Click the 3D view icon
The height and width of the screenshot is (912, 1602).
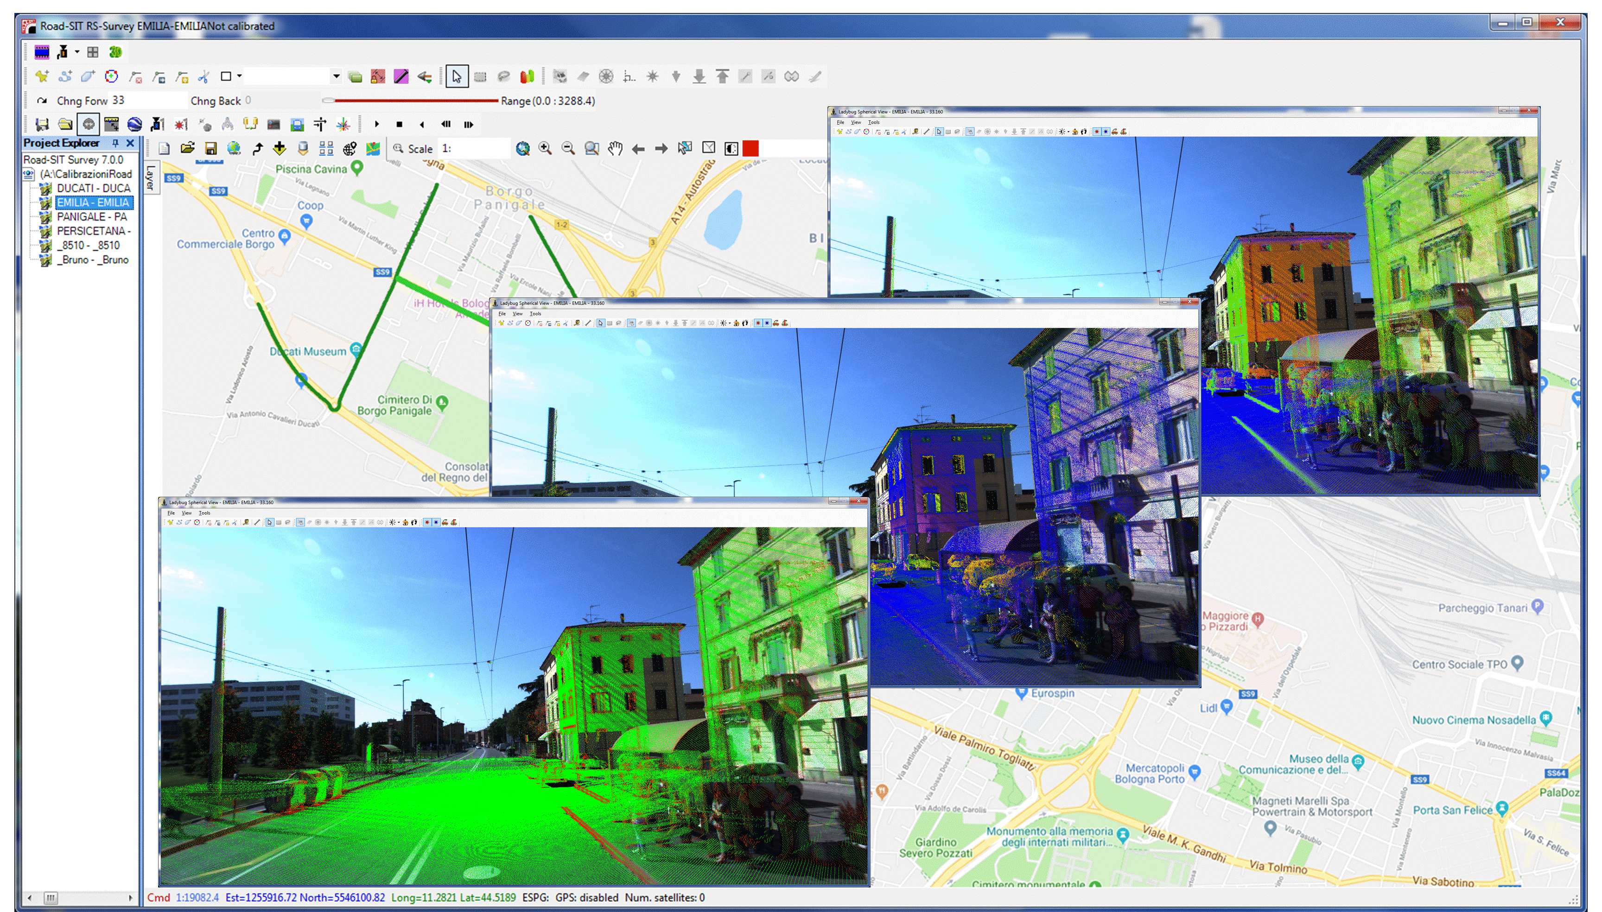115,52
